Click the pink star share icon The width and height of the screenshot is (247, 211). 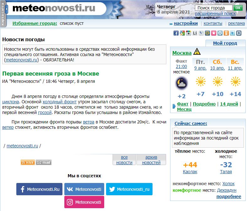pyautogui.click(x=214, y=33)
